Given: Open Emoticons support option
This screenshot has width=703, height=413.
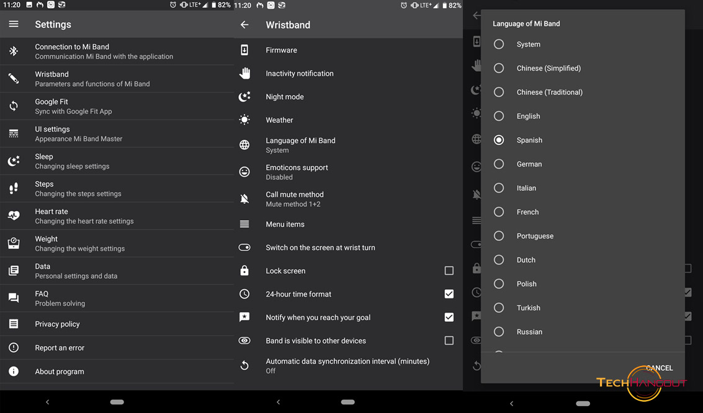Looking at the screenshot, I should [348, 172].
